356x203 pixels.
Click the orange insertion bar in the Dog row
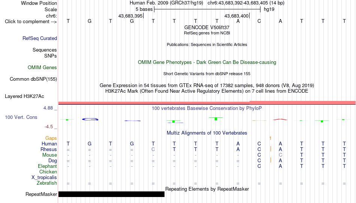click(271, 160)
